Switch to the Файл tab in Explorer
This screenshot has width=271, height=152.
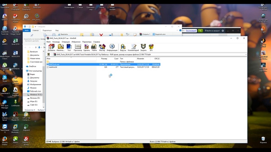tap(27, 30)
